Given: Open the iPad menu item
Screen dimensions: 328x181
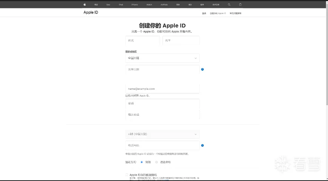Looking at the screenshot, I should pos(121,5).
